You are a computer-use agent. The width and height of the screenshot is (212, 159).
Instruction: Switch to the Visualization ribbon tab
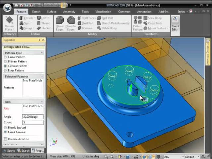[103, 12]
